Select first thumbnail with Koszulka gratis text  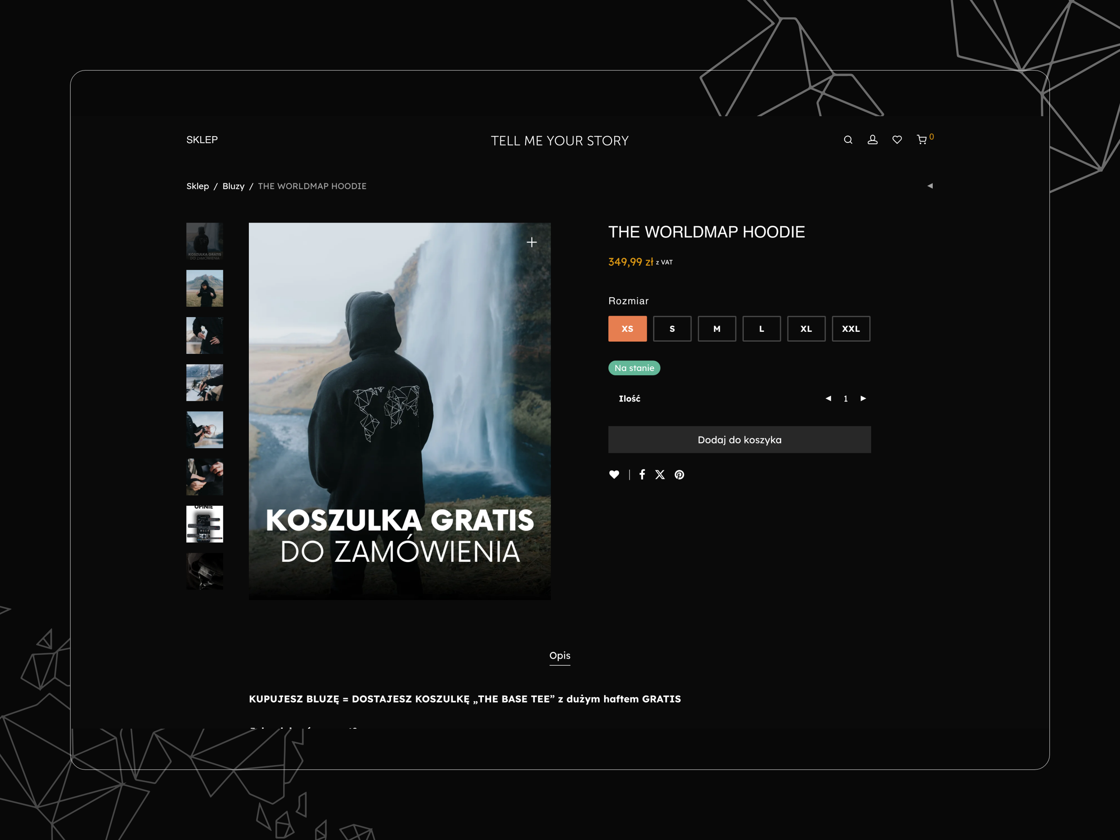(204, 241)
